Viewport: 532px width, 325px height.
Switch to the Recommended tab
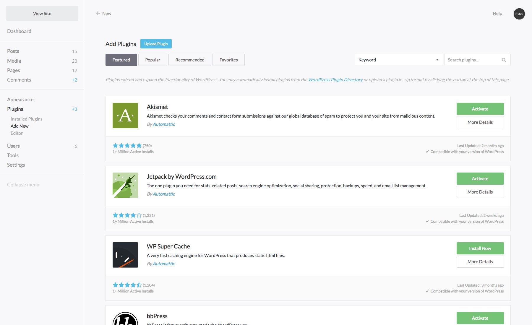click(x=190, y=60)
